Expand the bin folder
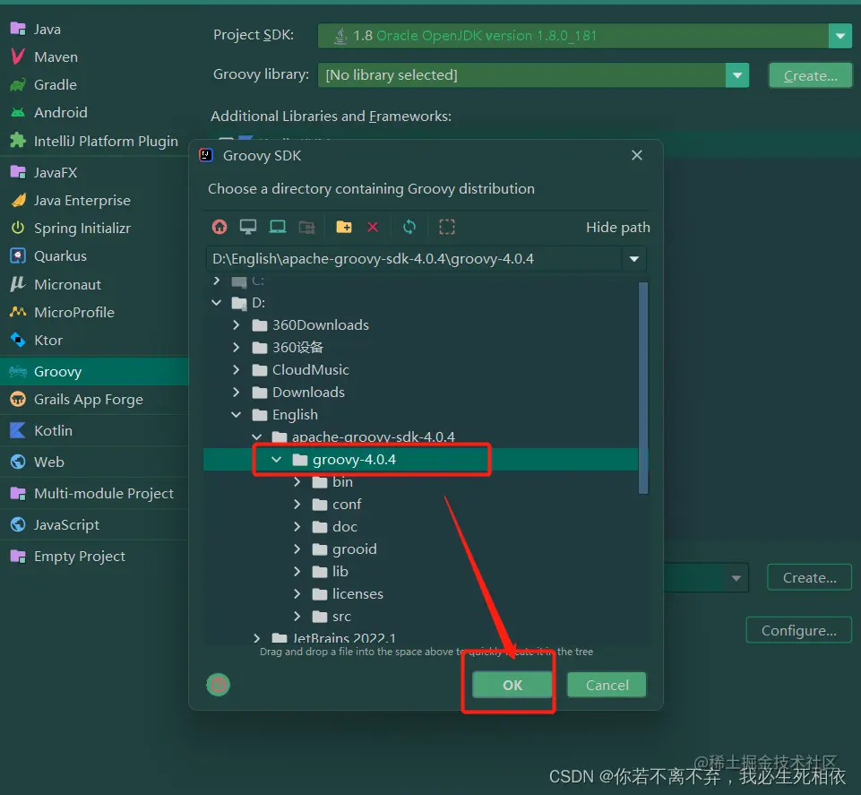 point(297,482)
